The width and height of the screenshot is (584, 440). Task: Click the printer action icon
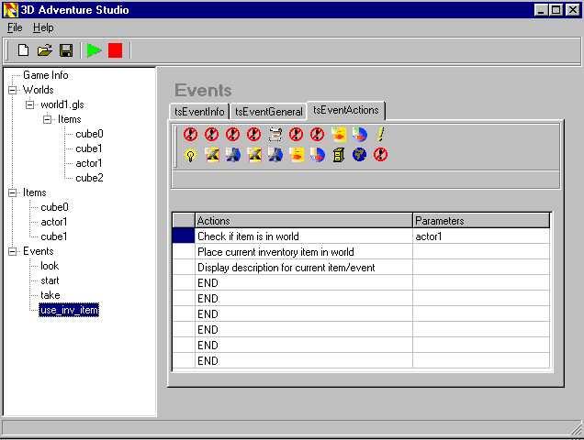click(275, 135)
